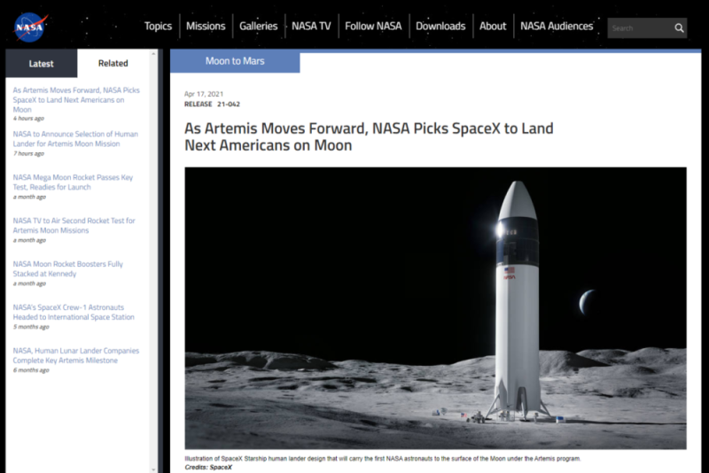
Task: Open NASA Moon Rocket Boosters Fully Stacked link
Action: click(x=68, y=269)
